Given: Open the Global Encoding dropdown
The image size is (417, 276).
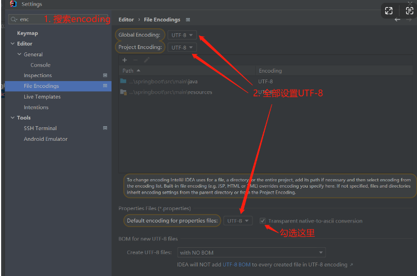Looking at the screenshot, I should (182, 35).
